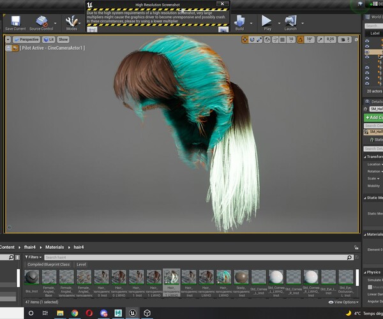
Task: Toggle the sources panel list icon
Action: coord(17,257)
